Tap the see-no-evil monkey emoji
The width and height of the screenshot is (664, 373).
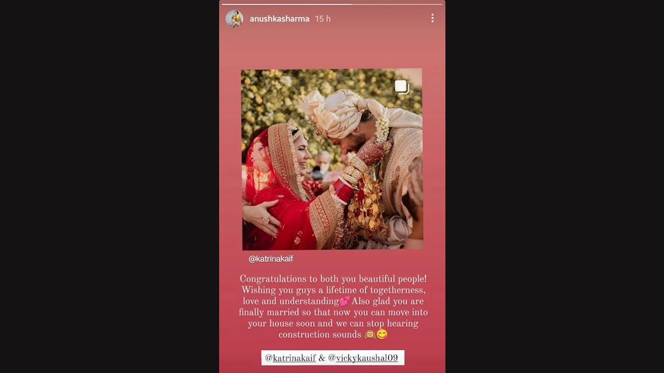point(370,334)
